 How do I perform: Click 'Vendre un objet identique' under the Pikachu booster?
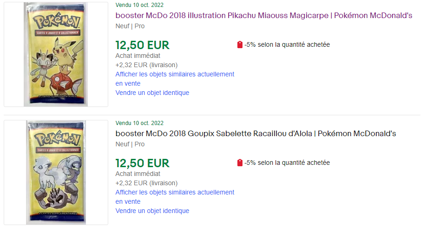(x=152, y=93)
